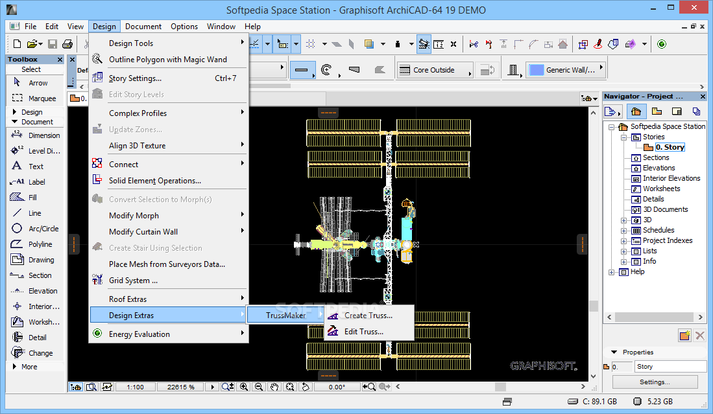
Task: Click the zoom out magnifier icon
Action: click(x=259, y=387)
